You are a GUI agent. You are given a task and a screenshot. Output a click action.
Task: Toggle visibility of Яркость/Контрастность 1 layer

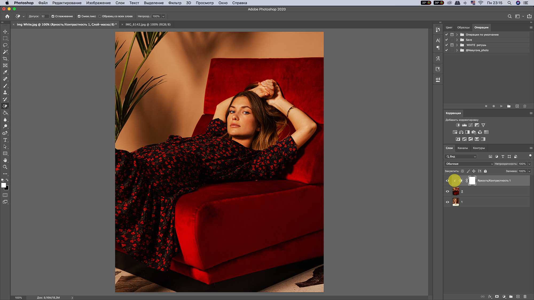pyautogui.click(x=447, y=181)
